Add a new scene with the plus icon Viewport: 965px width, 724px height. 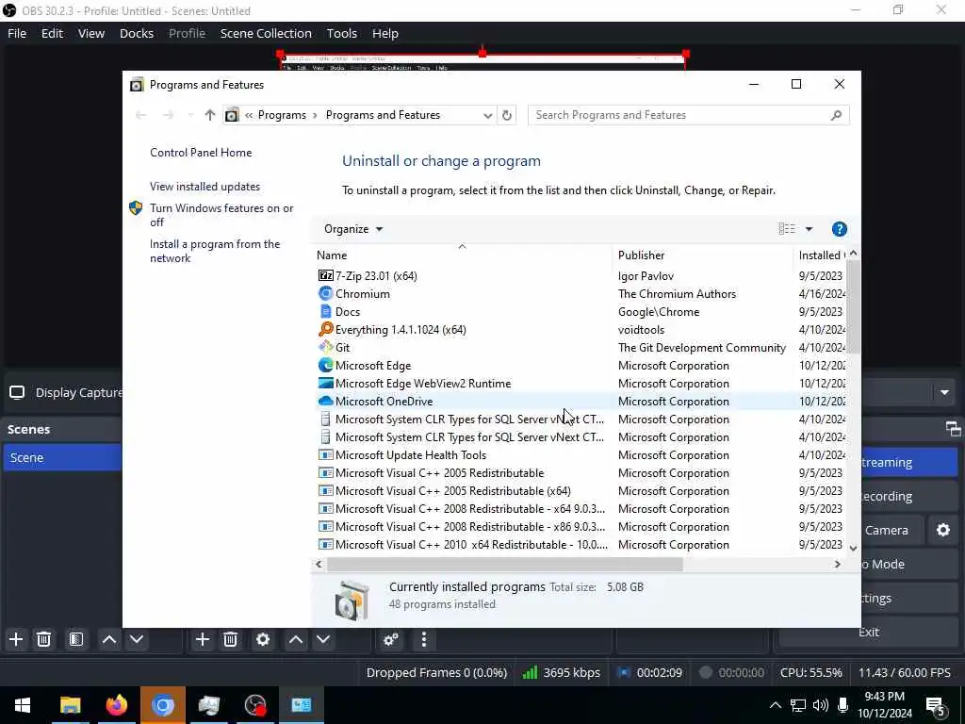tap(16, 640)
